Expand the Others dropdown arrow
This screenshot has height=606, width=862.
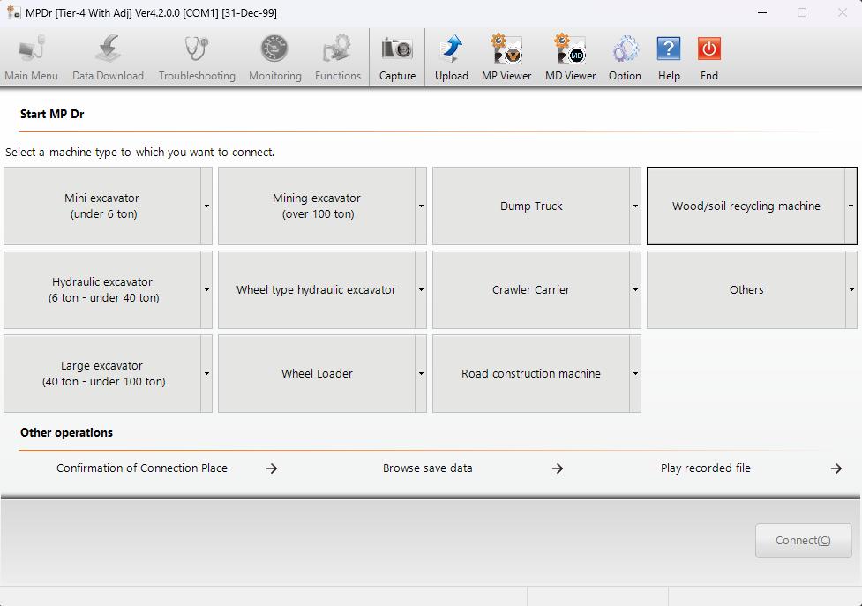pyautogui.click(x=851, y=290)
